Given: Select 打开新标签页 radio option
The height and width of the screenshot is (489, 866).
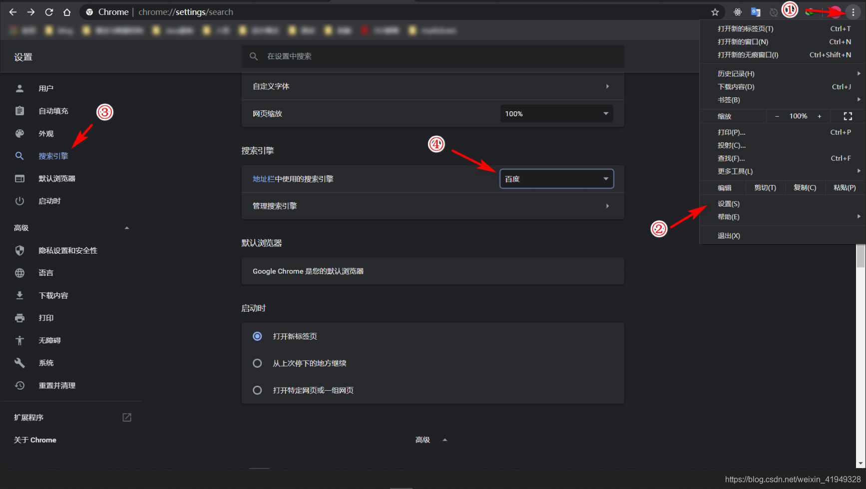Looking at the screenshot, I should (x=257, y=336).
